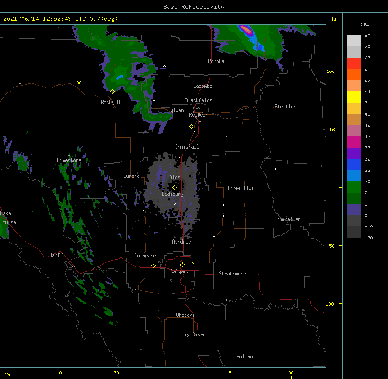Click the Cochrane city label
Screen dimensions: 388x379
(x=145, y=256)
